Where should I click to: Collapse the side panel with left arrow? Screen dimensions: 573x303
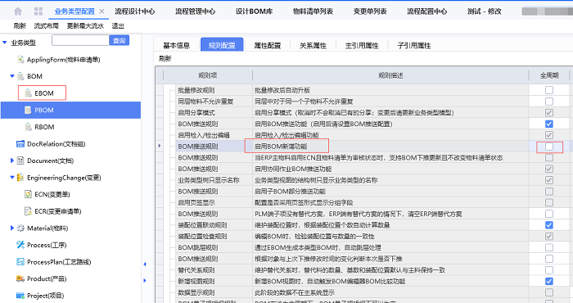coord(145,264)
